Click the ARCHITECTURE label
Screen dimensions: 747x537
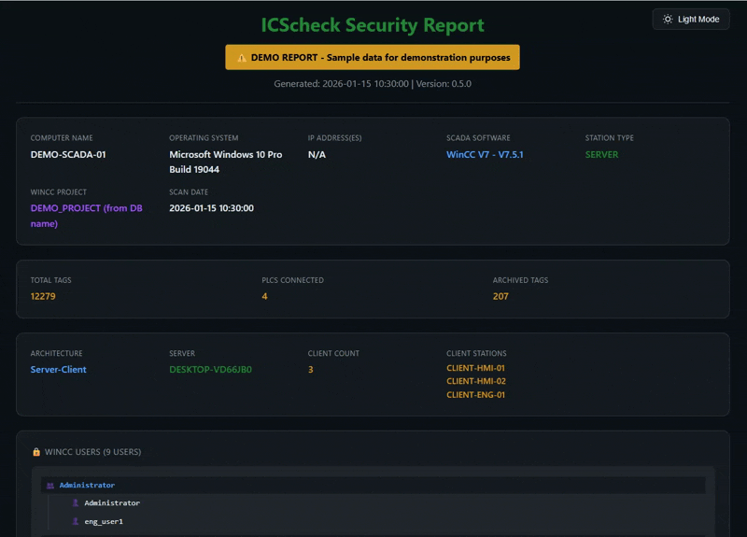pyautogui.click(x=56, y=354)
